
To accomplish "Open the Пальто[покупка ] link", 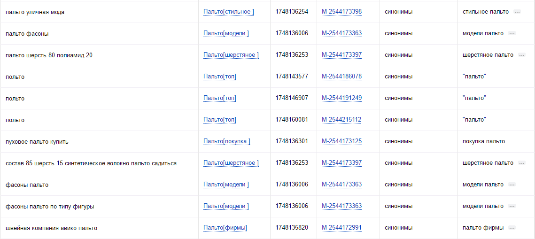I will click(x=227, y=141).
